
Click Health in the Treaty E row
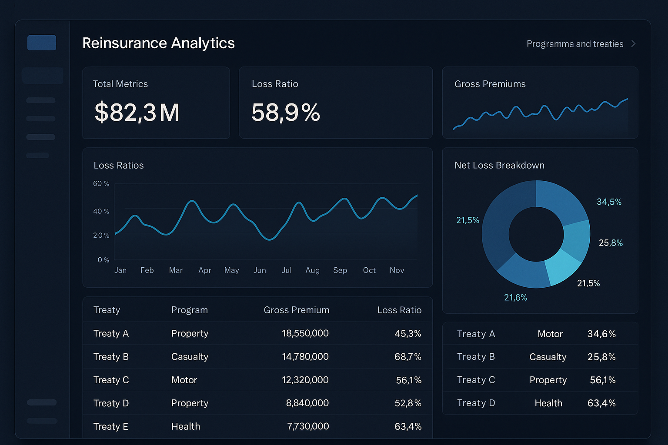click(x=186, y=426)
